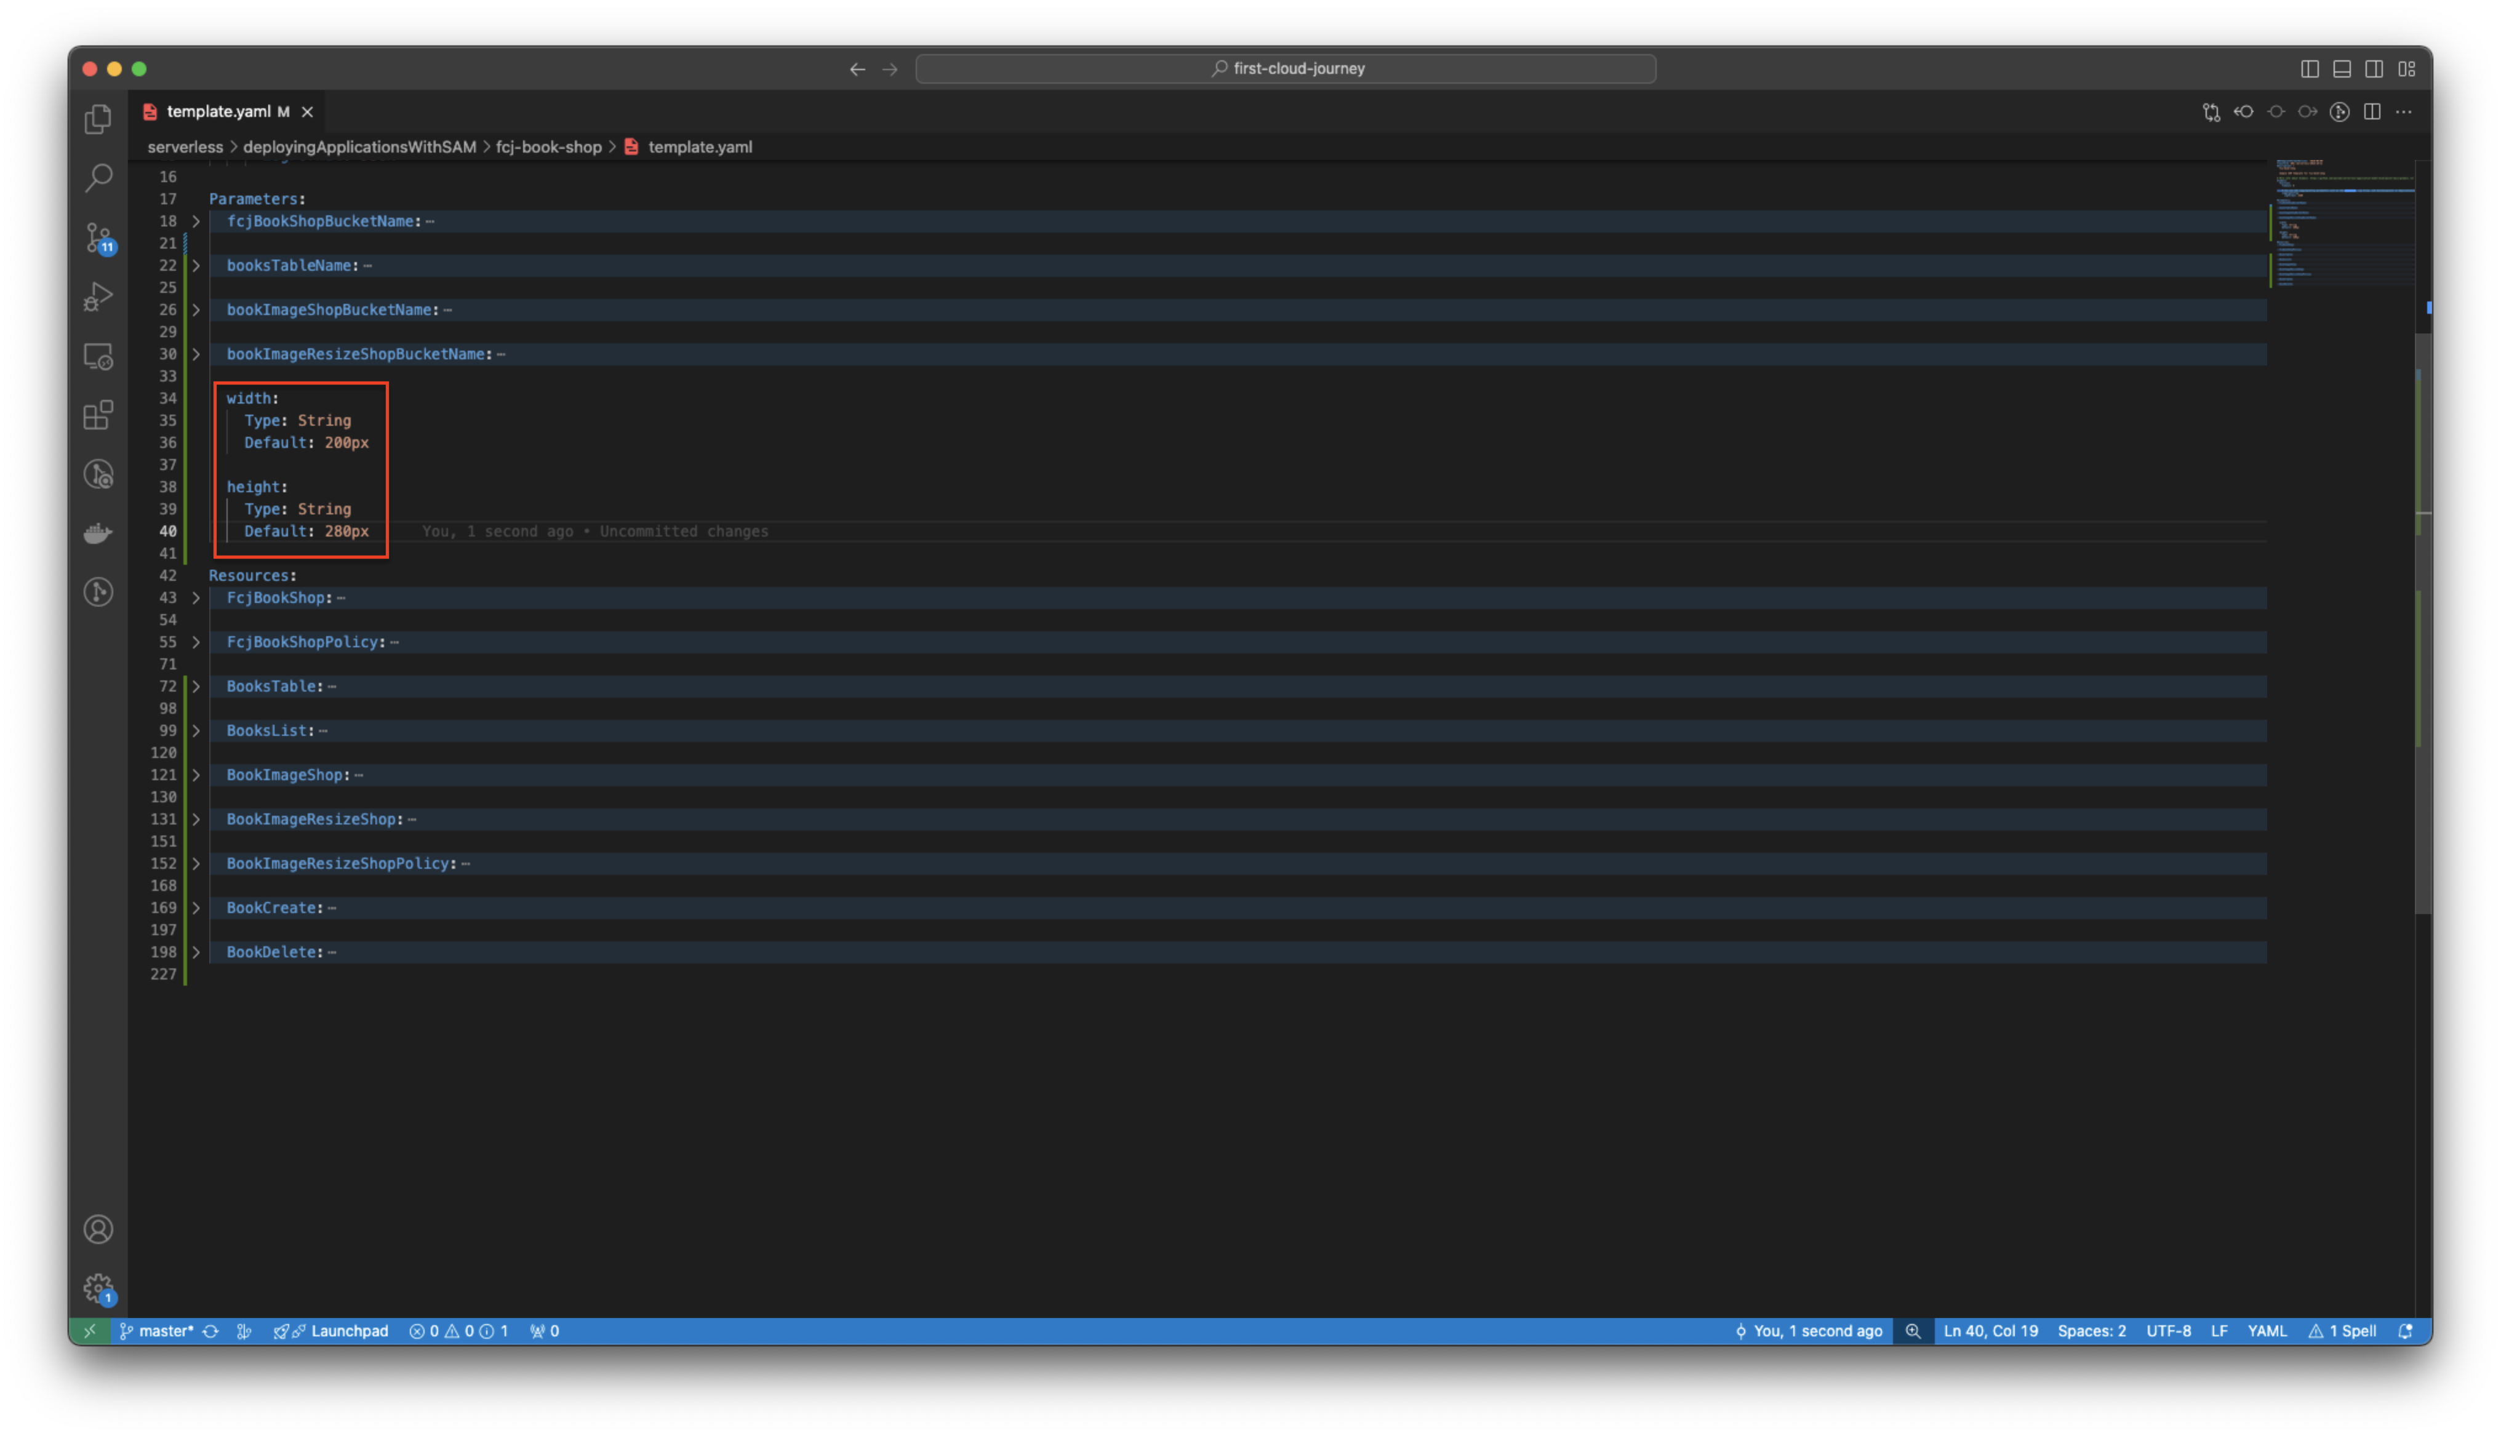Open the Explorer view in activity bar
This screenshot has height=1436, width=2501.
98,119
